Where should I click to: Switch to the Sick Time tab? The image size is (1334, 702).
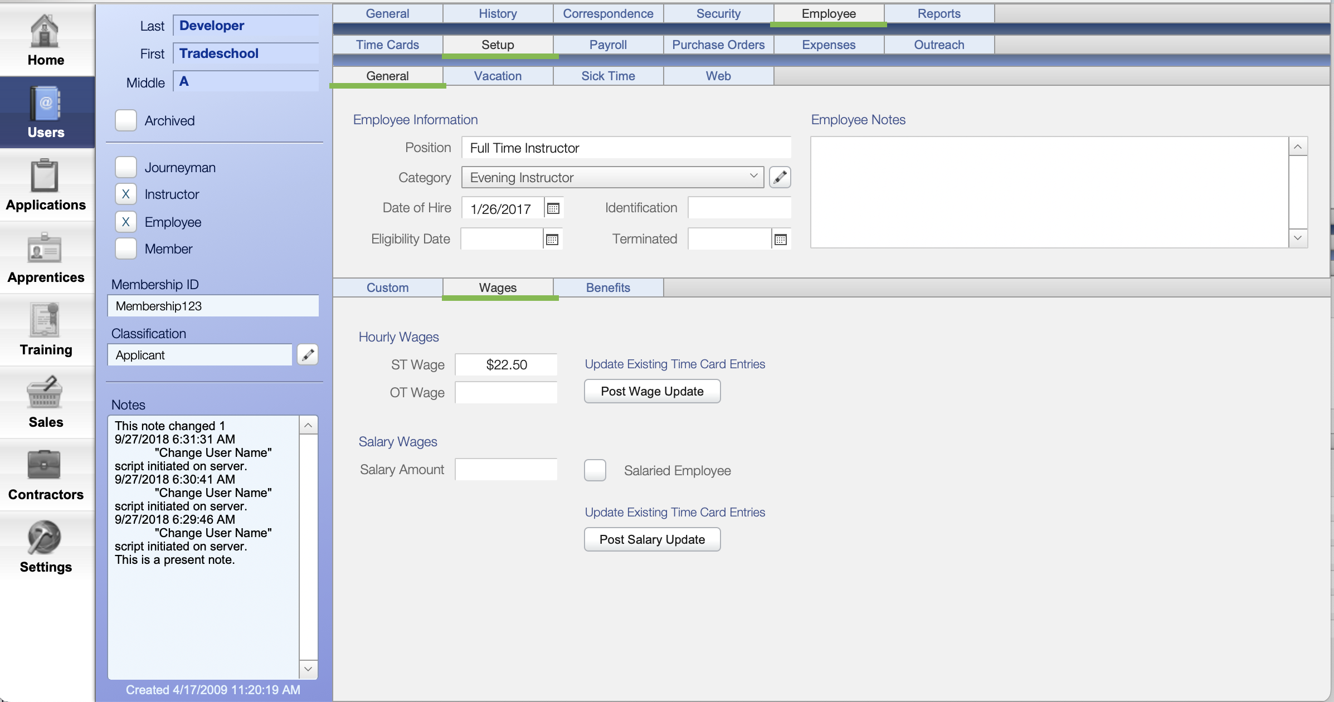(x=608, y=76)
